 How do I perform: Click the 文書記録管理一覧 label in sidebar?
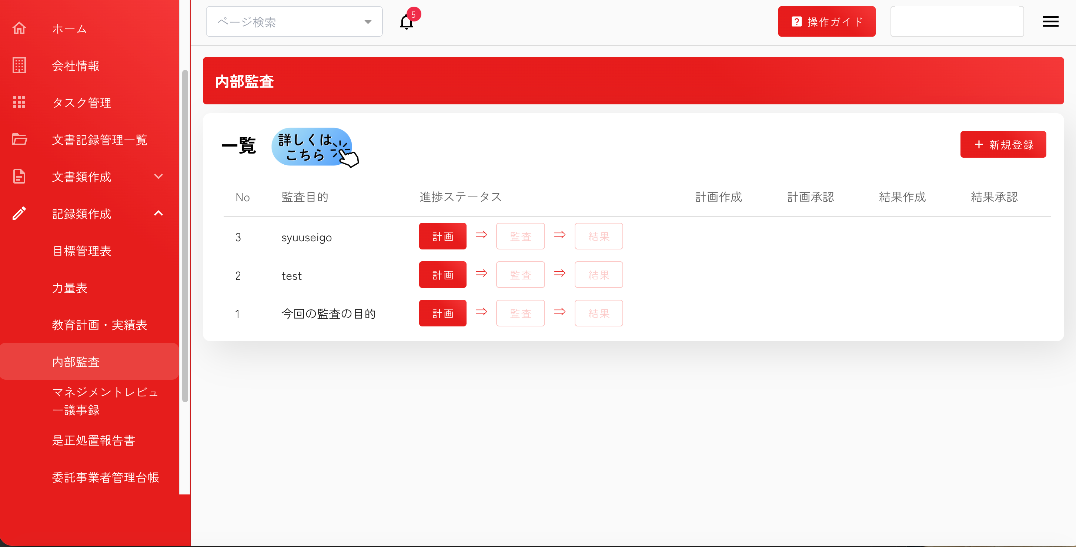tap(99, 140)
